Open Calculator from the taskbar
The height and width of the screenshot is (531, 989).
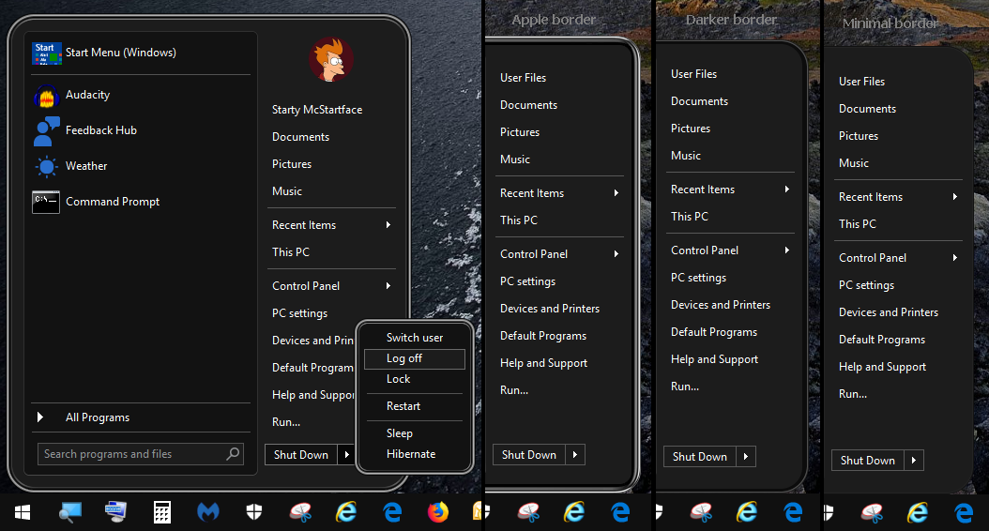pyautogui.click(x=161, y=512)
